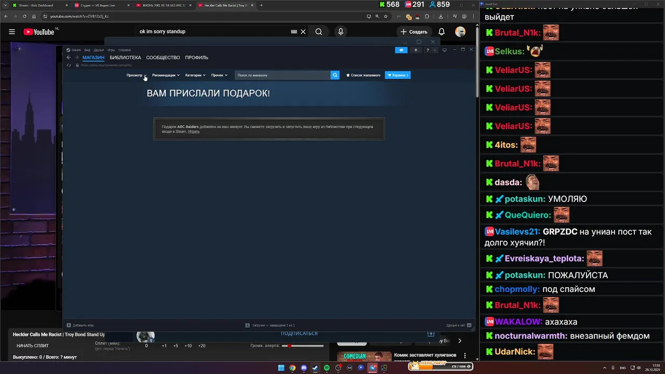Open Steam notifications bell
Image resolution: width=665 pixels, height=374 pixels.
(416, 50)
